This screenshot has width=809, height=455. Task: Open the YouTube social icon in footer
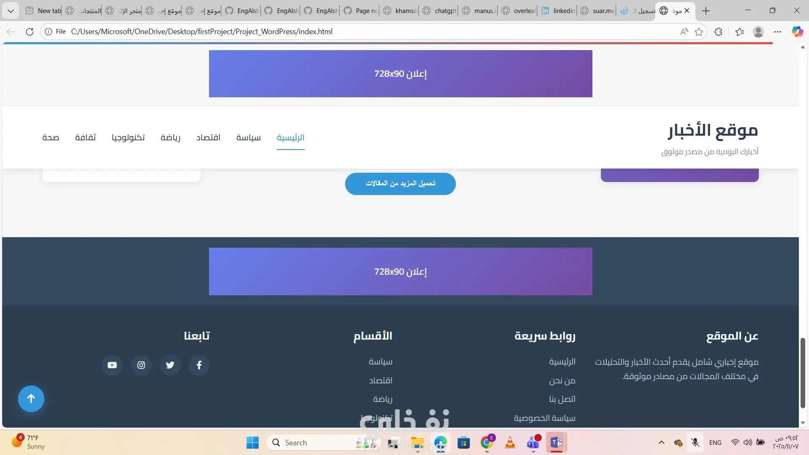point(112,365)
